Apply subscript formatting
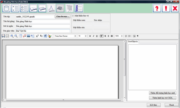 point(41,36)
